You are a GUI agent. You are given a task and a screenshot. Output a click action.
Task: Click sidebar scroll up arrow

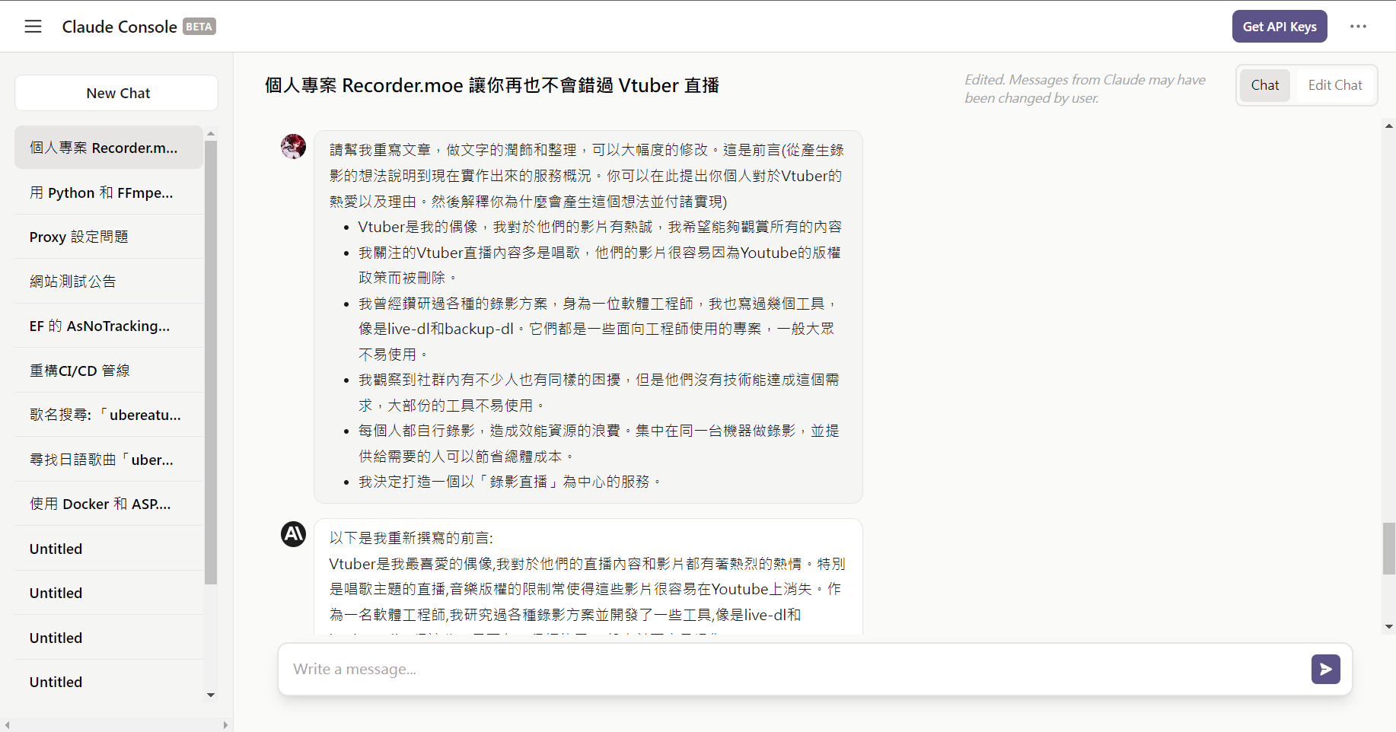click(x=211, y=134)
